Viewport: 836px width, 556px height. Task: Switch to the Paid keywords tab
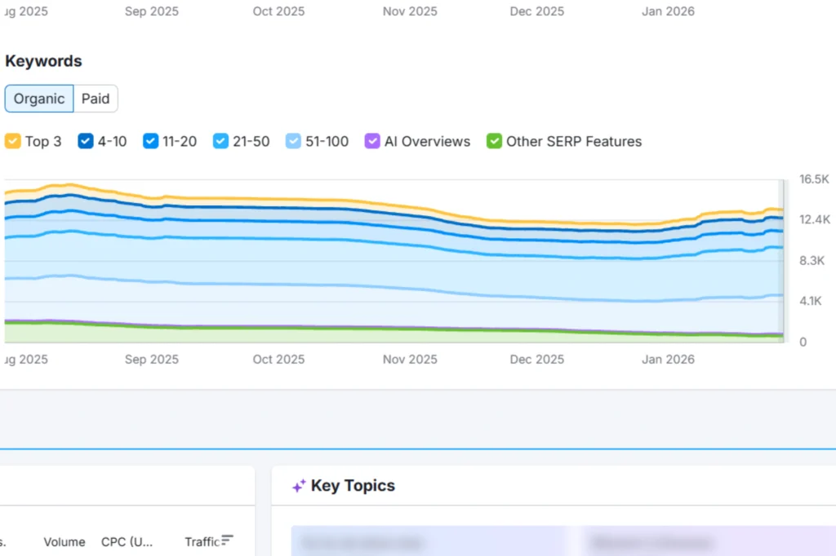coord(96,99)
